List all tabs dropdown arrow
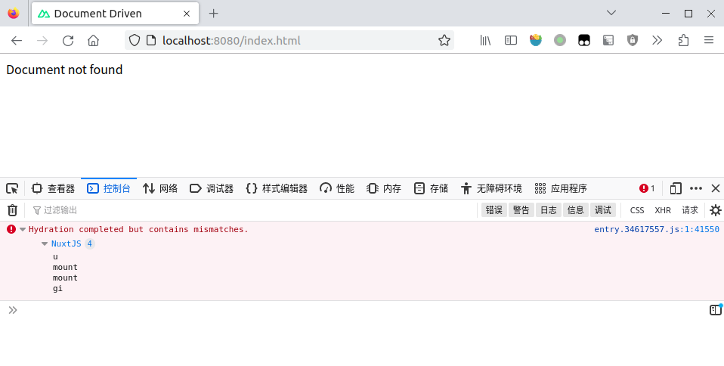The image size is (724, 366). coord(611,13)
